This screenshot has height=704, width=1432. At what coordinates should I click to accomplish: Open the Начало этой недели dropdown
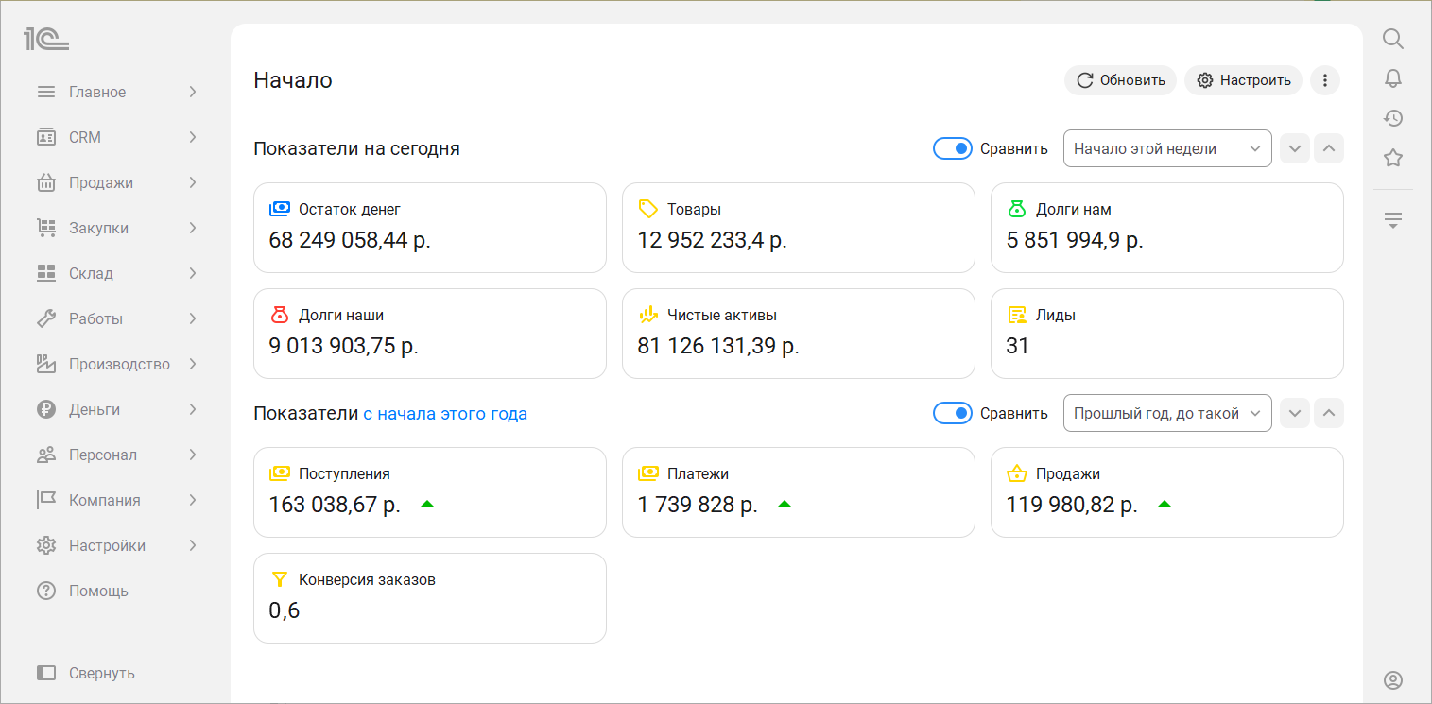click(1166, 148)
